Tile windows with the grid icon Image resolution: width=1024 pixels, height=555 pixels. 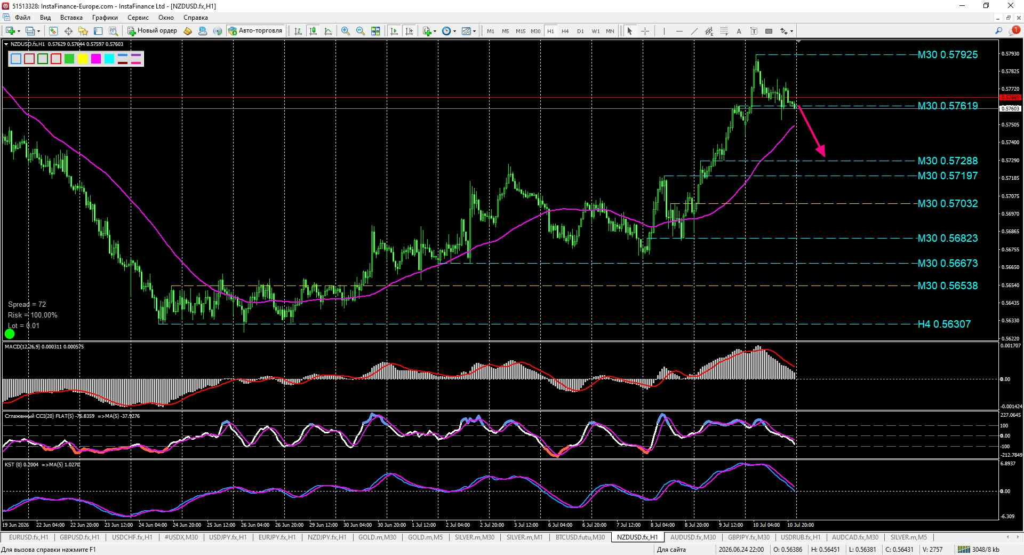point(375,31)
